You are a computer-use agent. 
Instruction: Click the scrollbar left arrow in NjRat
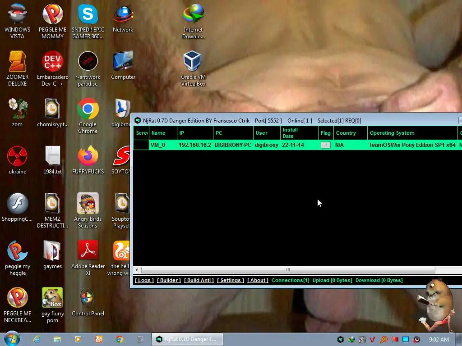(x=137, y=270)
